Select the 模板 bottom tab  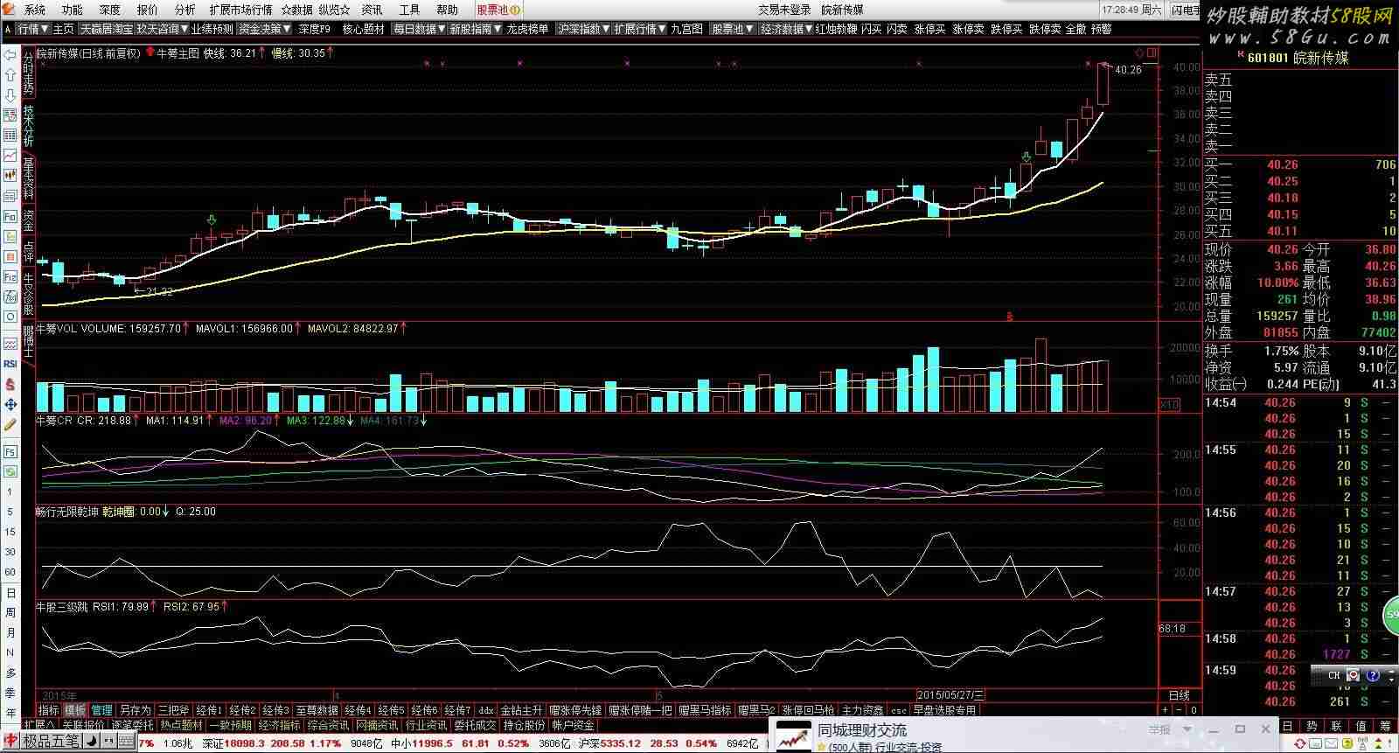tap(75, 710)
